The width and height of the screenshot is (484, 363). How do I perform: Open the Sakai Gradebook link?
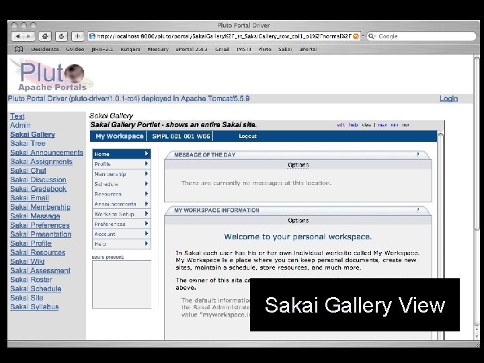38,189
